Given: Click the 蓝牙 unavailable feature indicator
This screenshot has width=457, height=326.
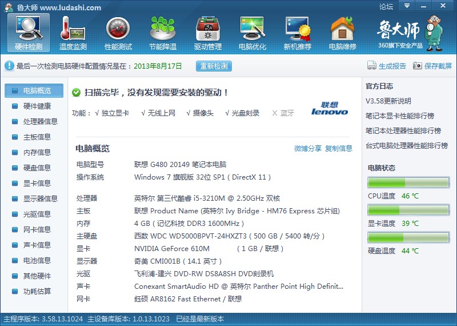Looking at the screenshot, I should 283,113.
